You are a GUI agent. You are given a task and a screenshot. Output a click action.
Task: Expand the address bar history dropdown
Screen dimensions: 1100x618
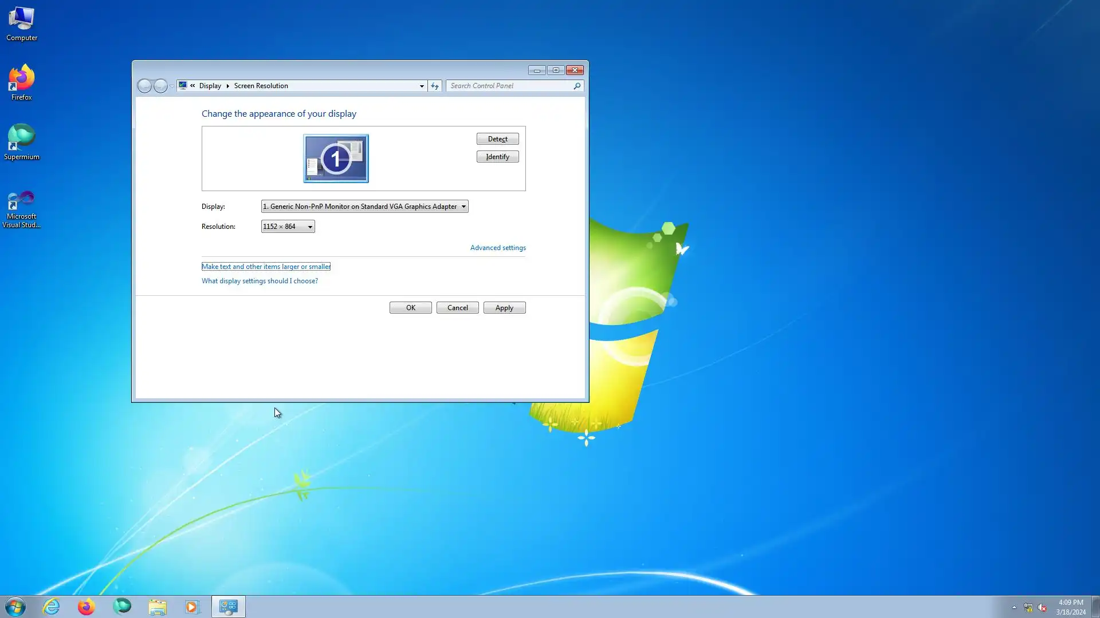coord(422,86)
